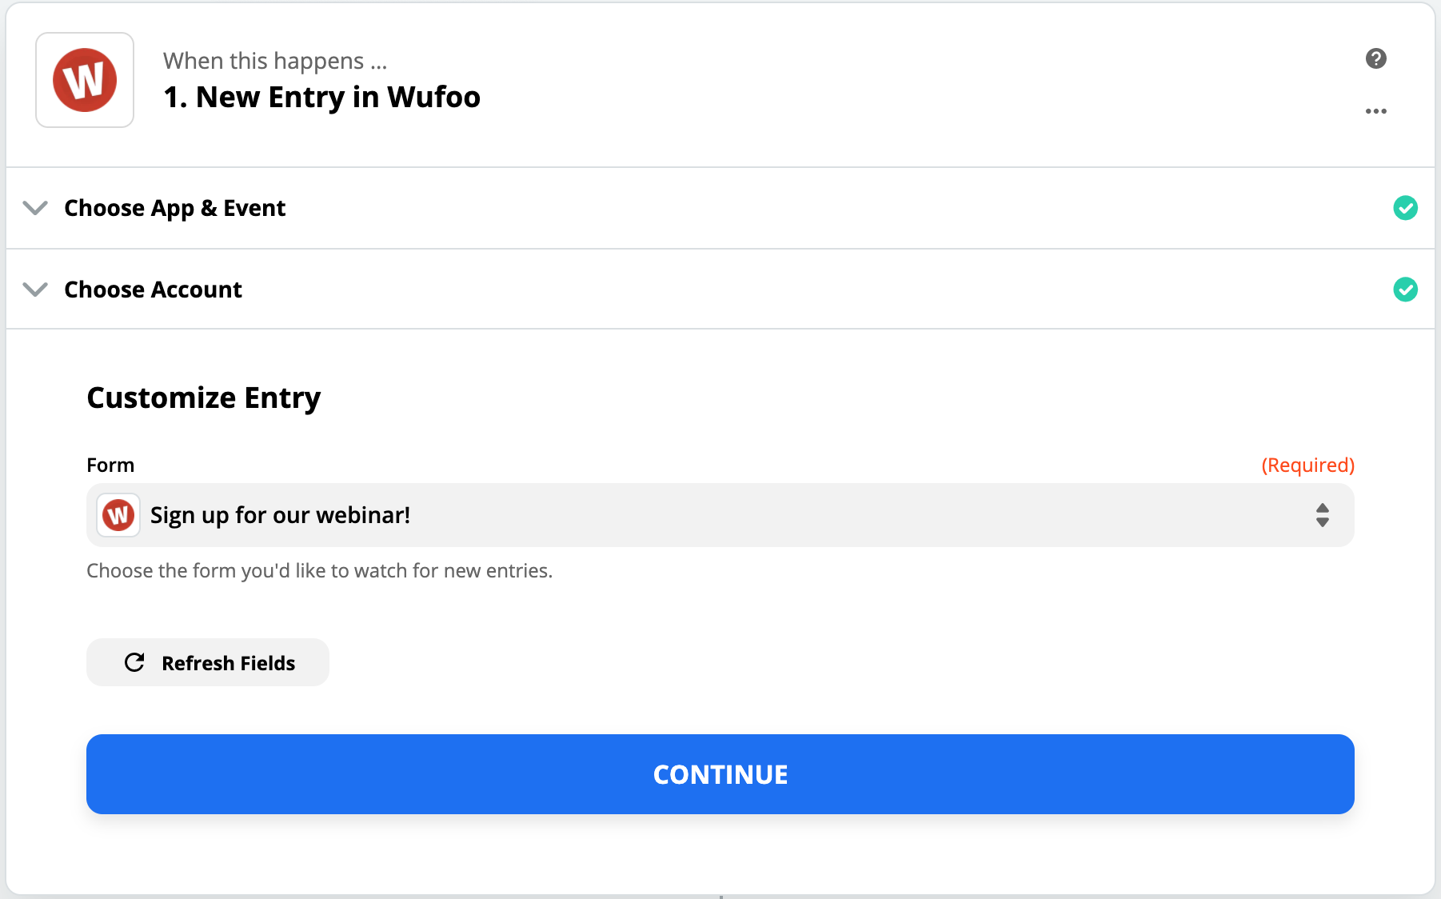
Task: Open the ellipsis options menu for this step
Action: pyautogui.click(x=1375, y=111)
